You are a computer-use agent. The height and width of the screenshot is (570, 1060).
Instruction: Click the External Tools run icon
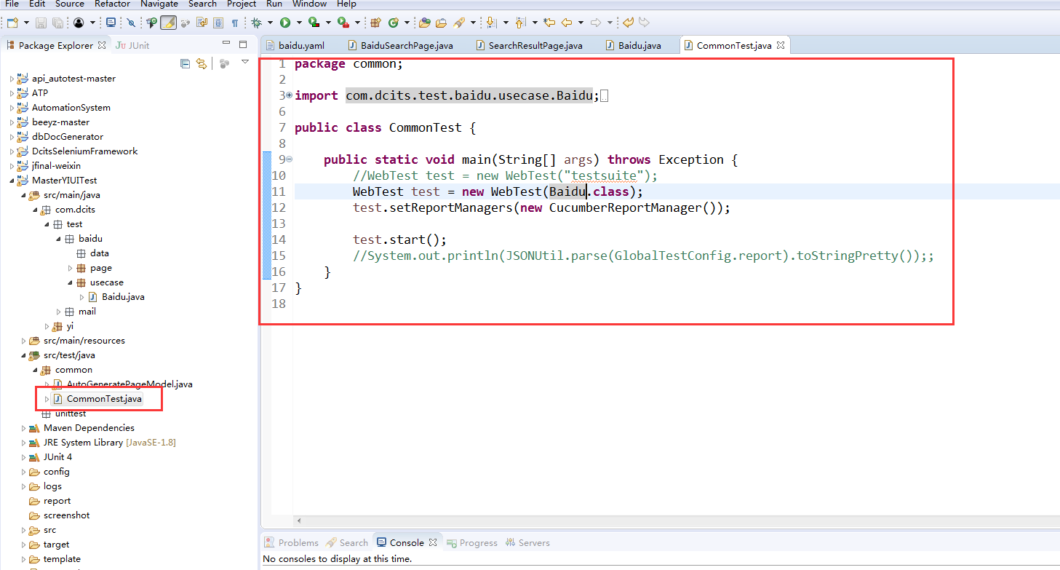pyautogui.click(x=343, y=23)
